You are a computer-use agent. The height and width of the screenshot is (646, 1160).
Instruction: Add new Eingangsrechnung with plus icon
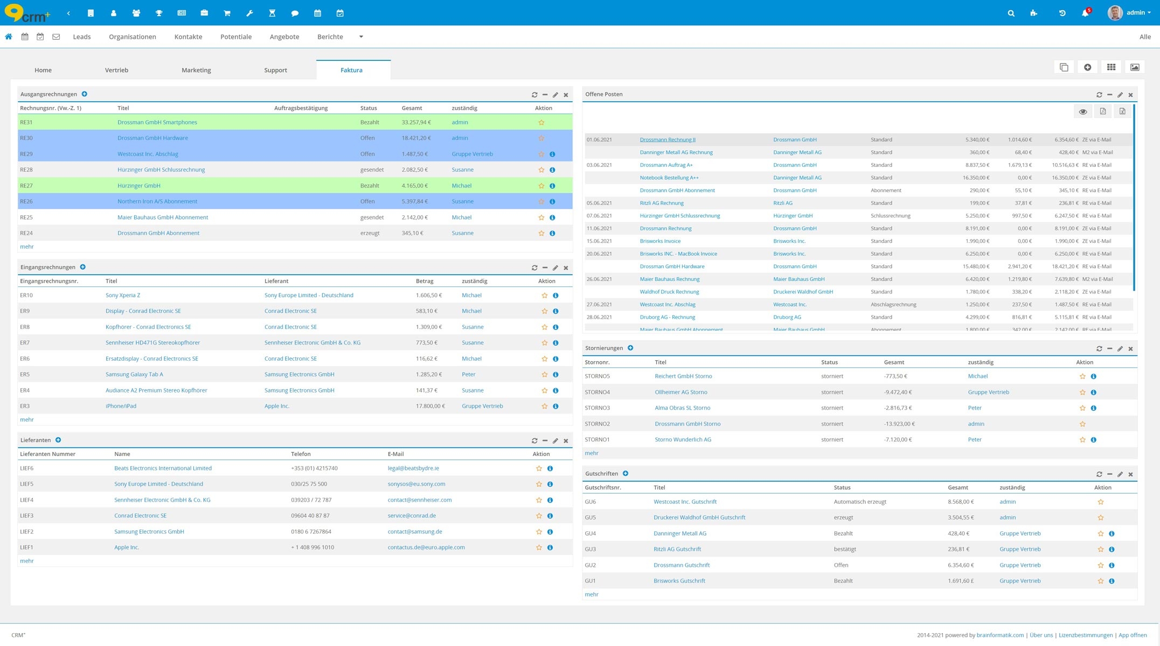(83, 267)
